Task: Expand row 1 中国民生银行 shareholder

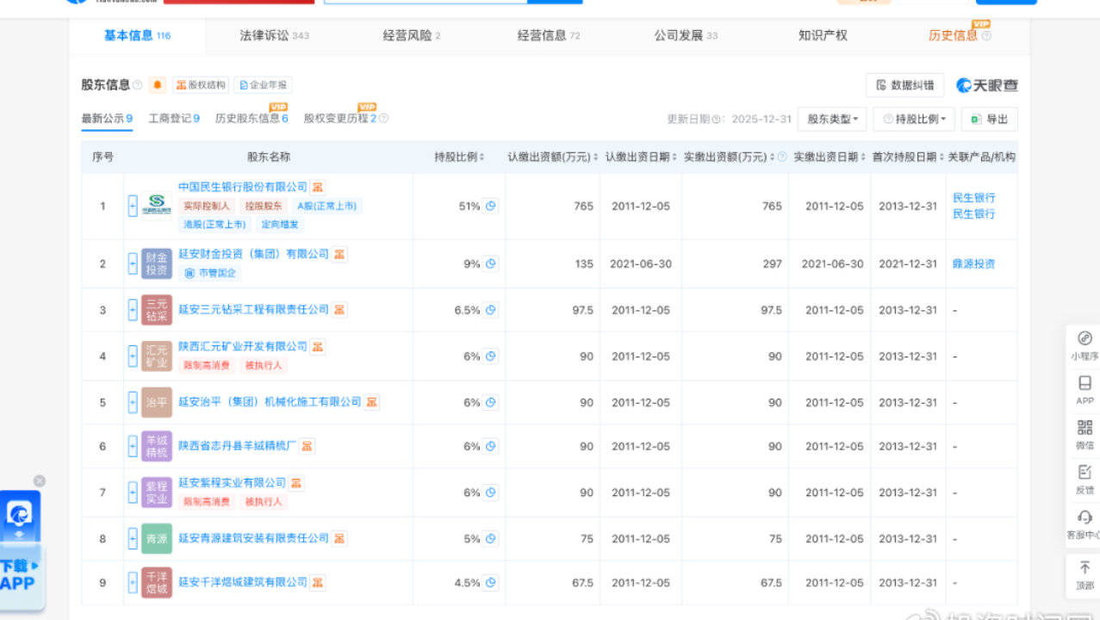Action: tap(133, 206)
